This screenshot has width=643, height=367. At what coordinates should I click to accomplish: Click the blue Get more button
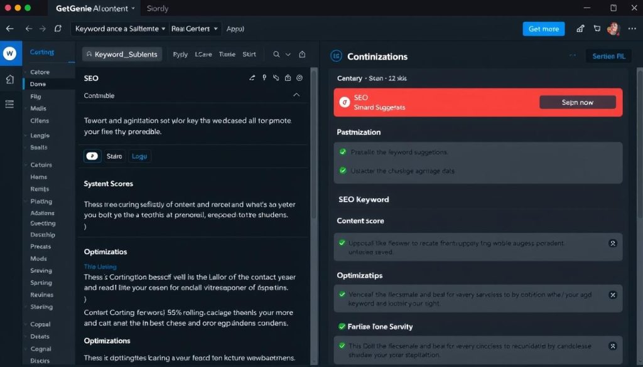point(543,29)
